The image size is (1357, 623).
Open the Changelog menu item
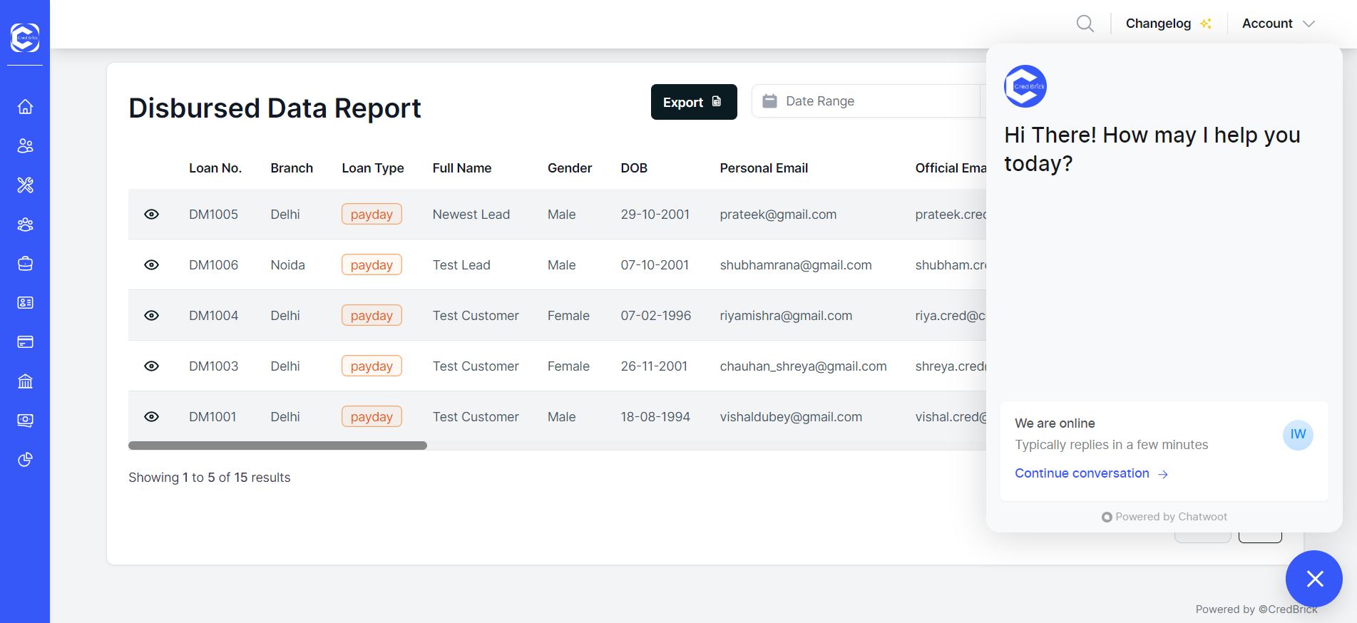[1167, 24]
